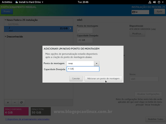Screen dimensions: 166x124
Task: Click the sda5 heading in right panel
Action: [x=80, y=20]
